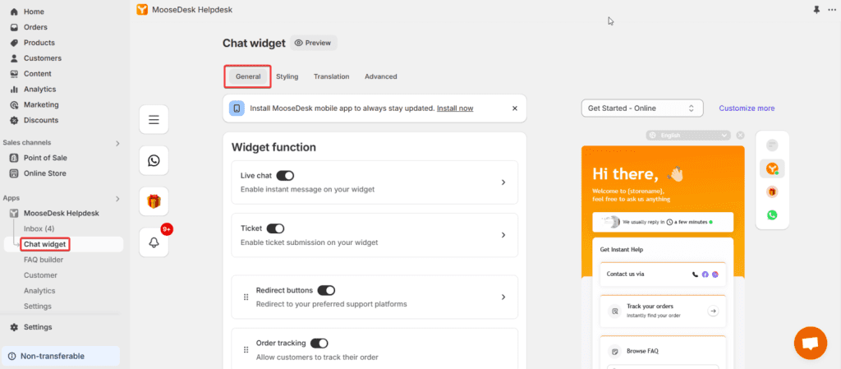Switch to the General tab
Screen dimensions: 841x369
248,76
